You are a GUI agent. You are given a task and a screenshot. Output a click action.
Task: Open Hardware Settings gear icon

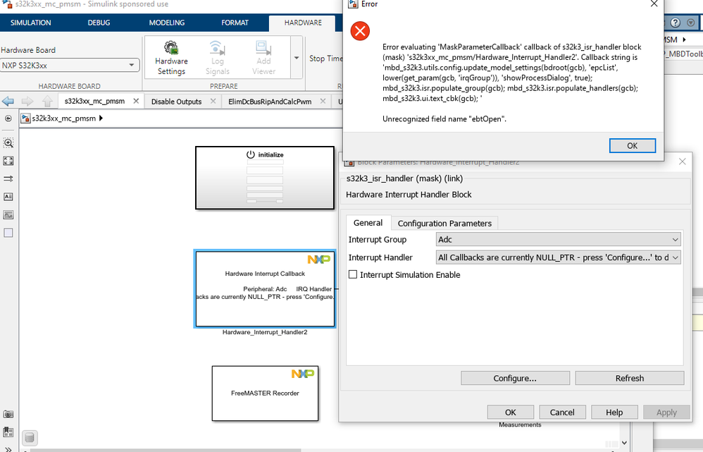[x=170, y=47]
